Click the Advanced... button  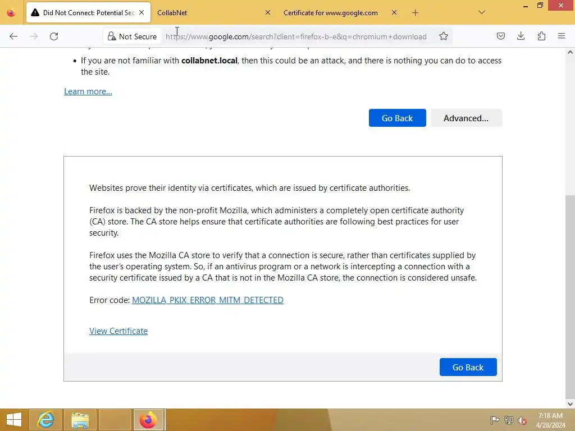(466, 118)
